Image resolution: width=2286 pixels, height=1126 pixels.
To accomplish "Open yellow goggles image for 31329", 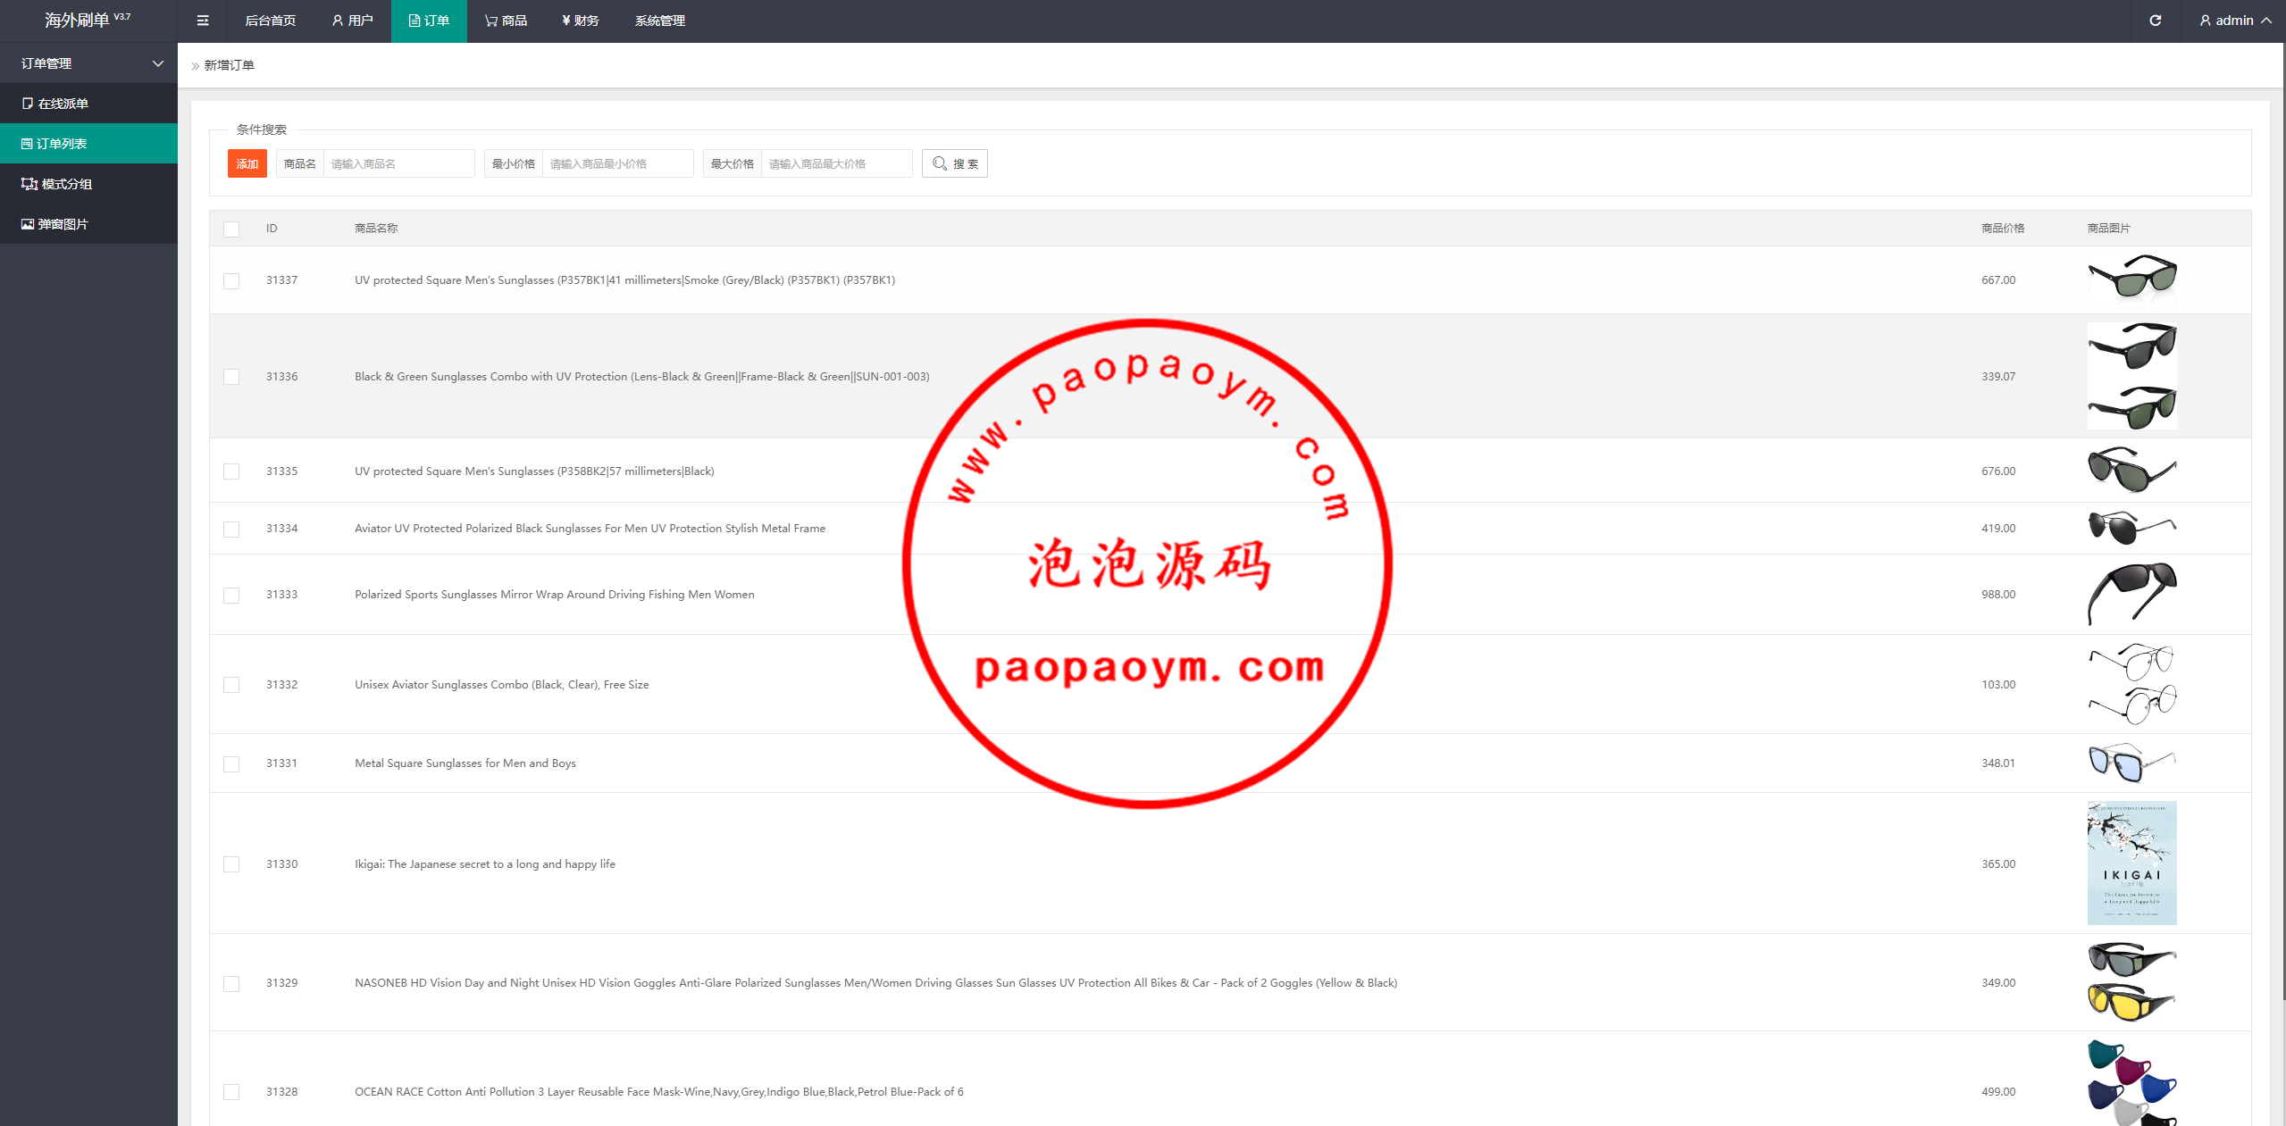I will click(2131, 982).
